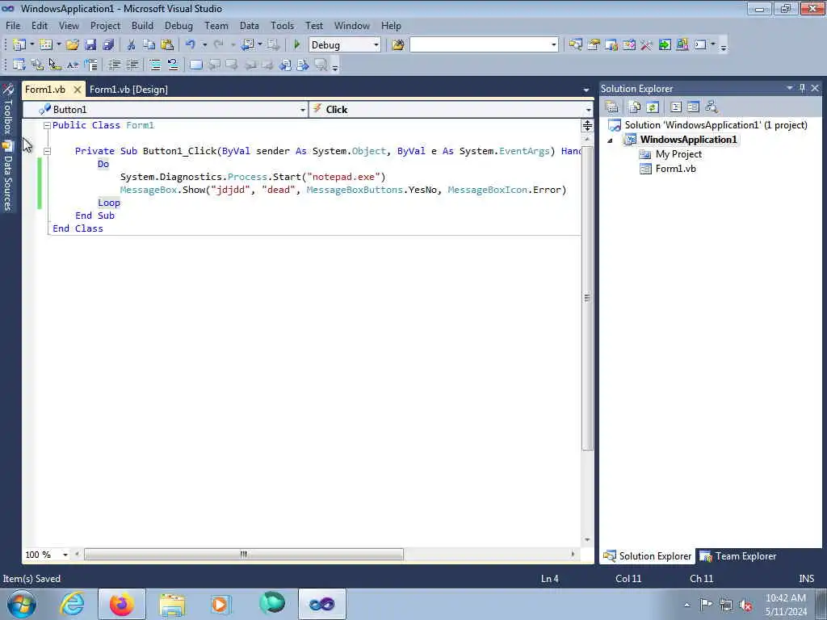Open the Debug configuration dropdown
This screenshot has width=827, height=620.
coord(376,45)
